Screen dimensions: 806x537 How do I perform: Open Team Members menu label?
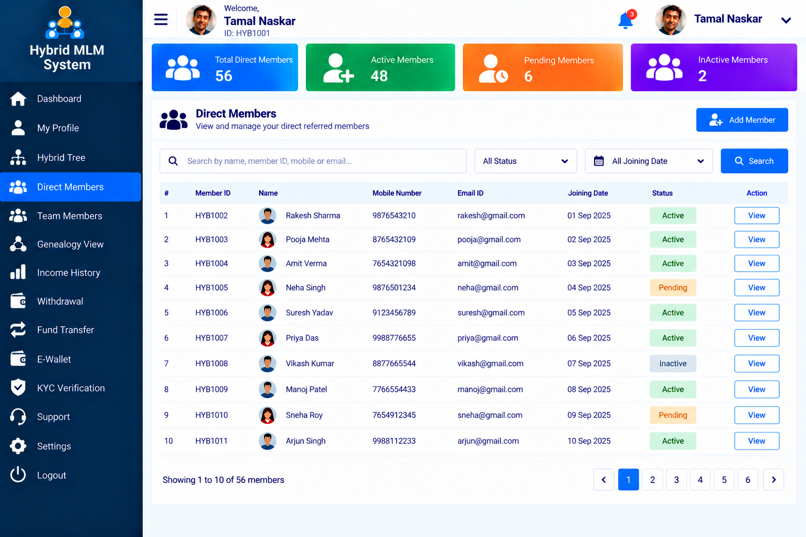point(70,216)
